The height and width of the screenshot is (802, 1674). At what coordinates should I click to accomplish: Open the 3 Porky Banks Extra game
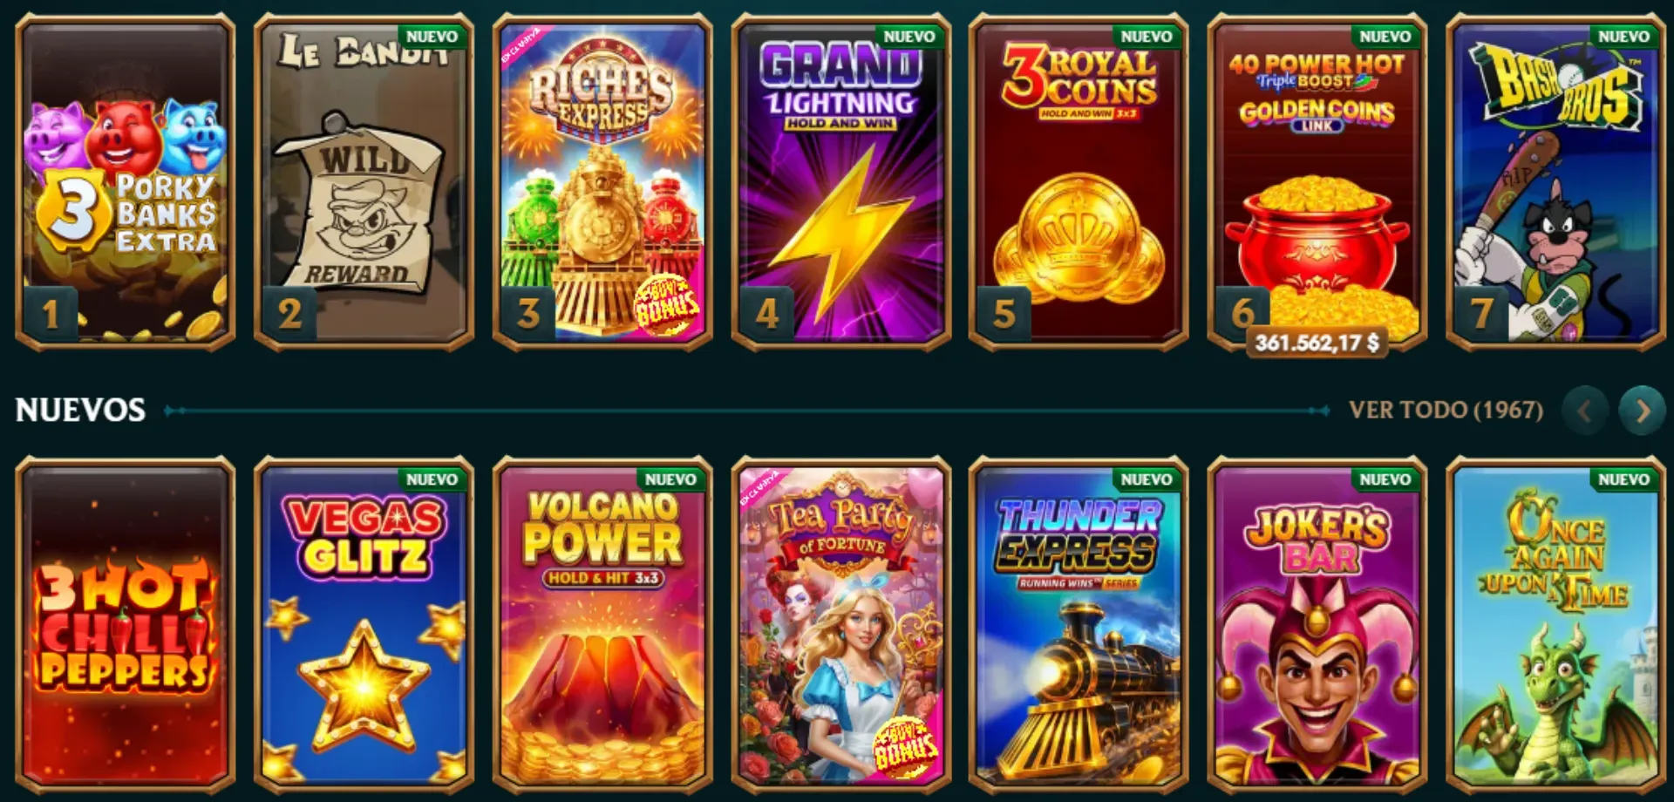(126, 181)
